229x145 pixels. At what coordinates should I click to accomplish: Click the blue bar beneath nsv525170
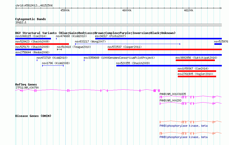[x=29, y=49]
